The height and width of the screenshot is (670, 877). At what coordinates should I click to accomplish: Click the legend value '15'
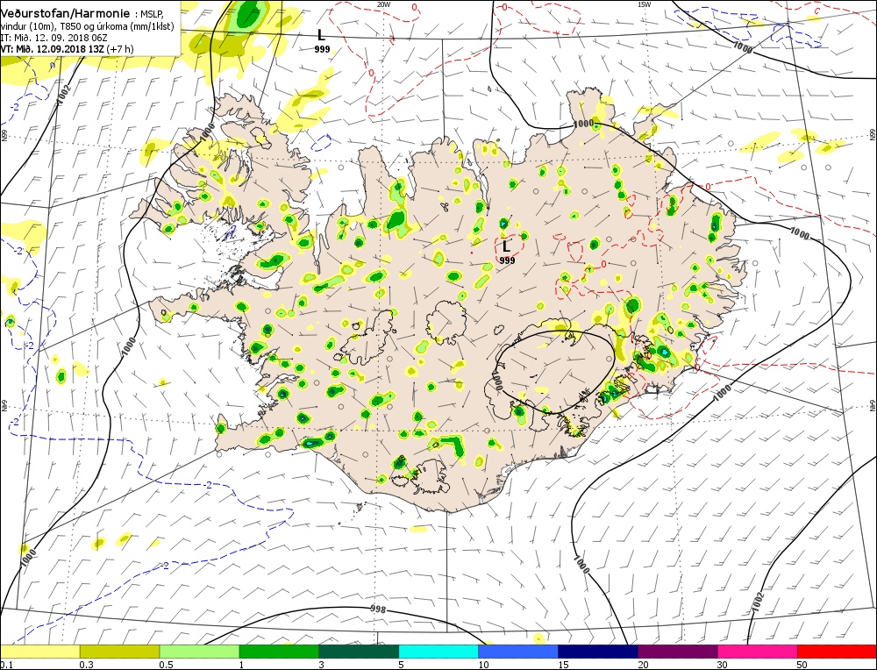563,665
